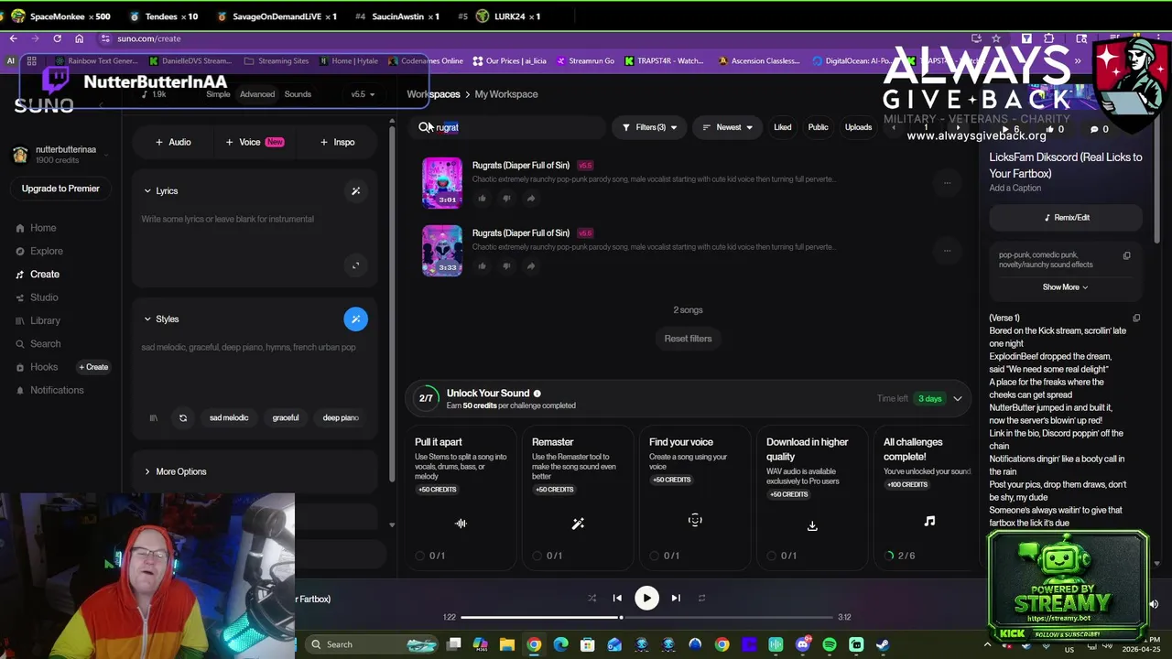Switch to Sounds creation mode
This screenshot has height=659, width=1172.
click(298, 94)
